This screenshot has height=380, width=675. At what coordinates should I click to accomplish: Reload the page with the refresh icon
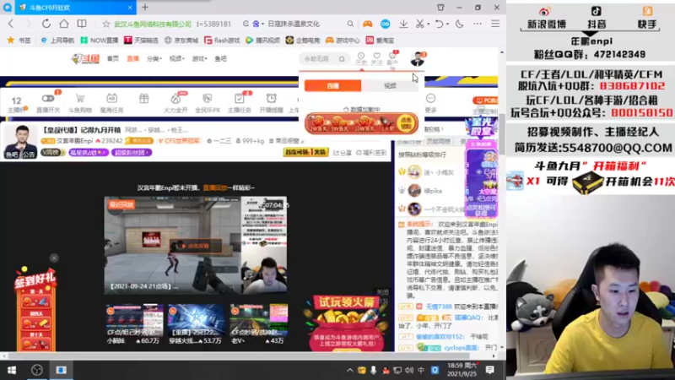[x=46, y=24]
